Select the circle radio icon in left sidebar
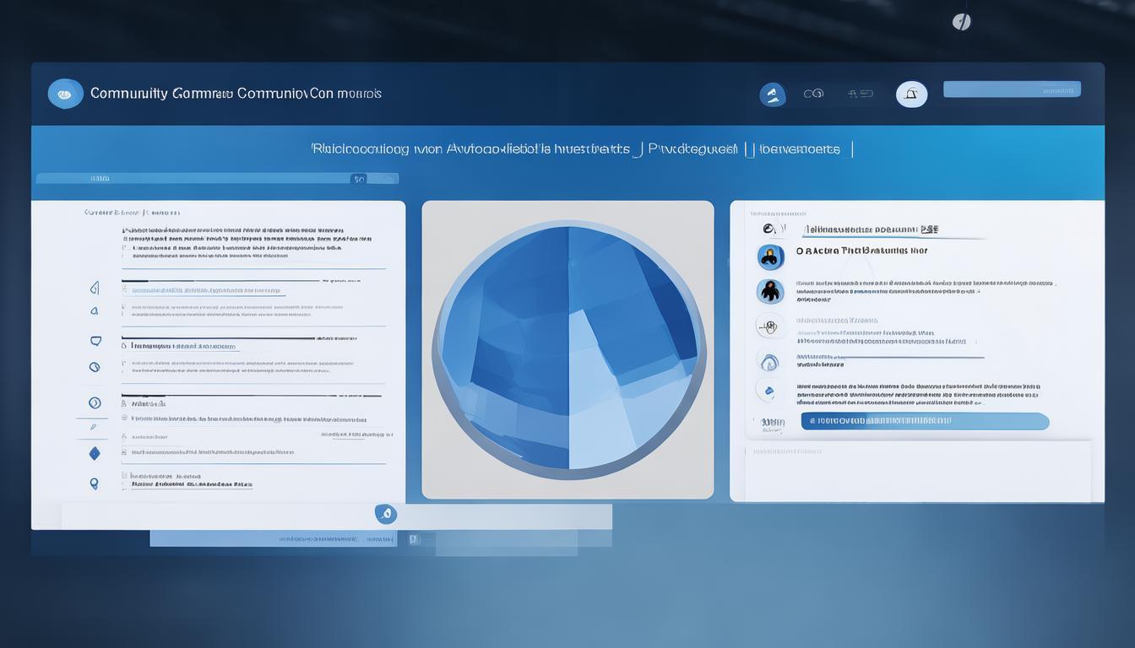Viewport: 1135px width, 648px height. (x=95, y=402)
